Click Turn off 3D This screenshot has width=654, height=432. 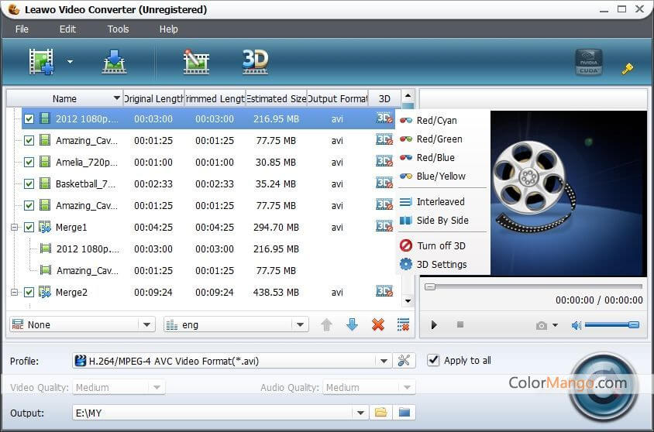(442, 245)
